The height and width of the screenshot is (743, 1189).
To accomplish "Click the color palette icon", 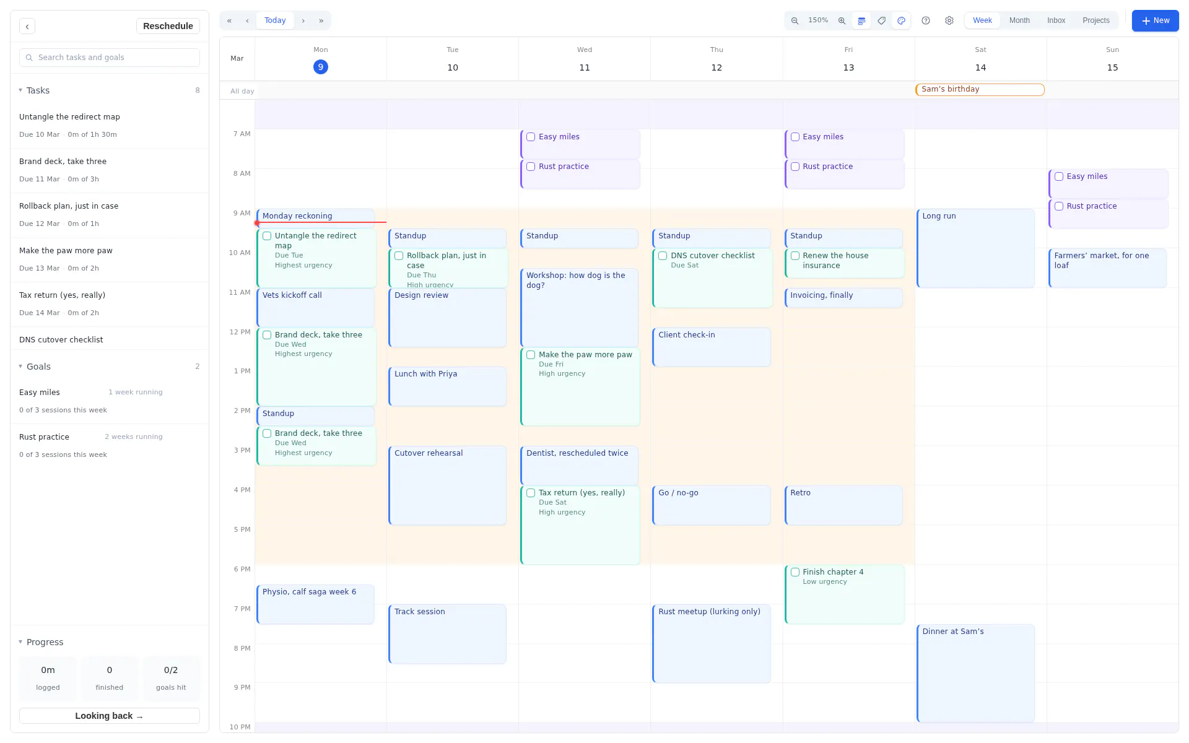I will click(901, 20).
